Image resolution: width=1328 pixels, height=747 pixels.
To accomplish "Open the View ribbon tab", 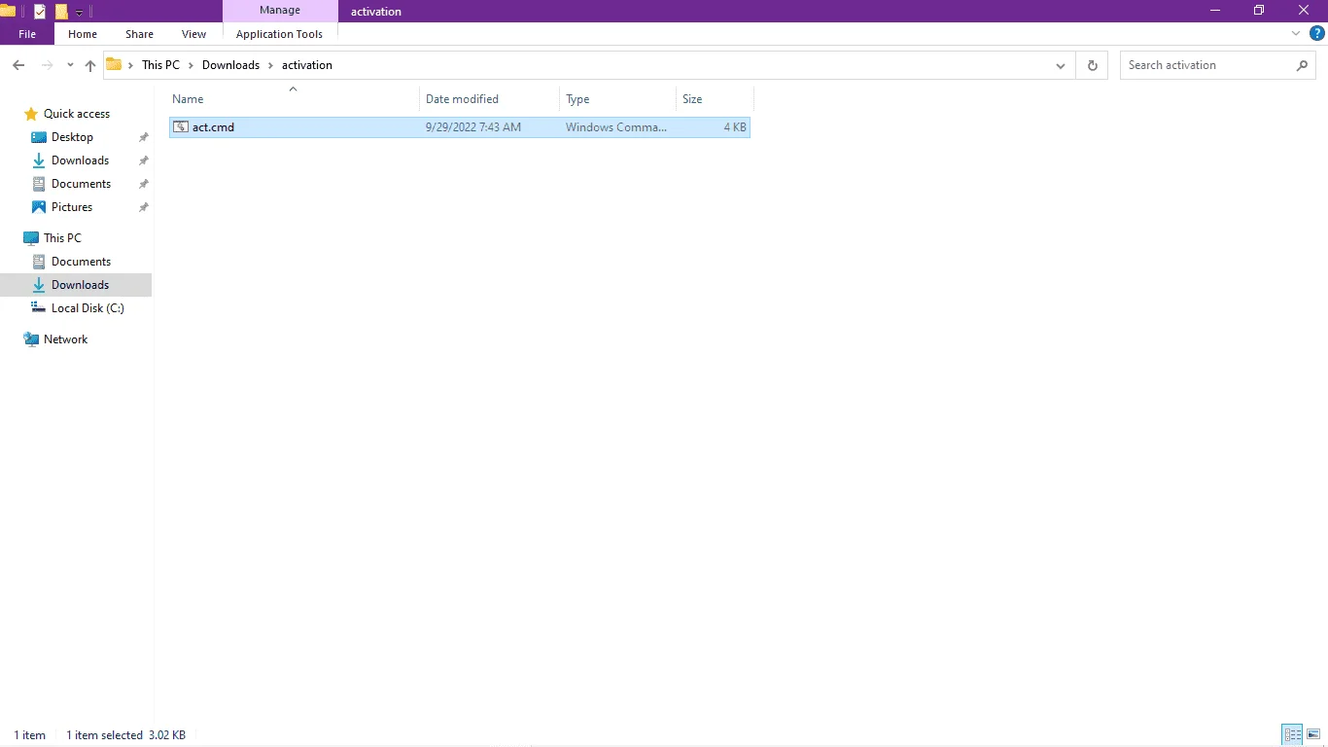I will pos(194,34).
